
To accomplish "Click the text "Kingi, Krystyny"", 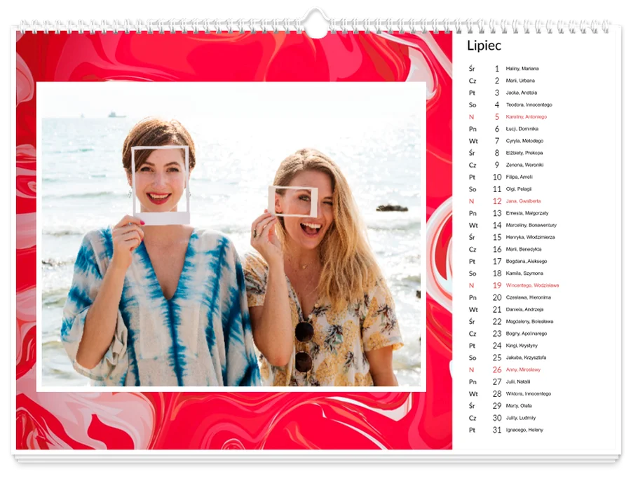I will (x=522, y=346).
